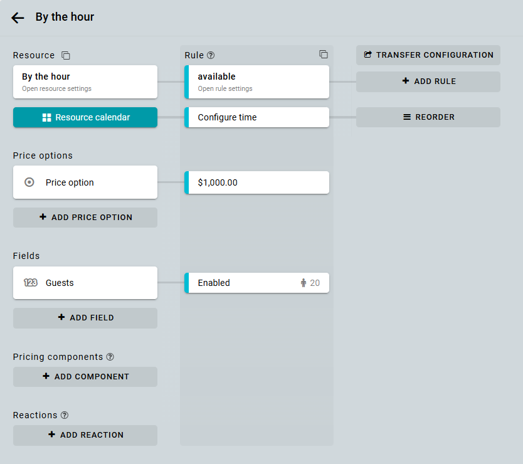Open the Reactions help icon
This screenshot has width=523, height=464.
(65, 415)
